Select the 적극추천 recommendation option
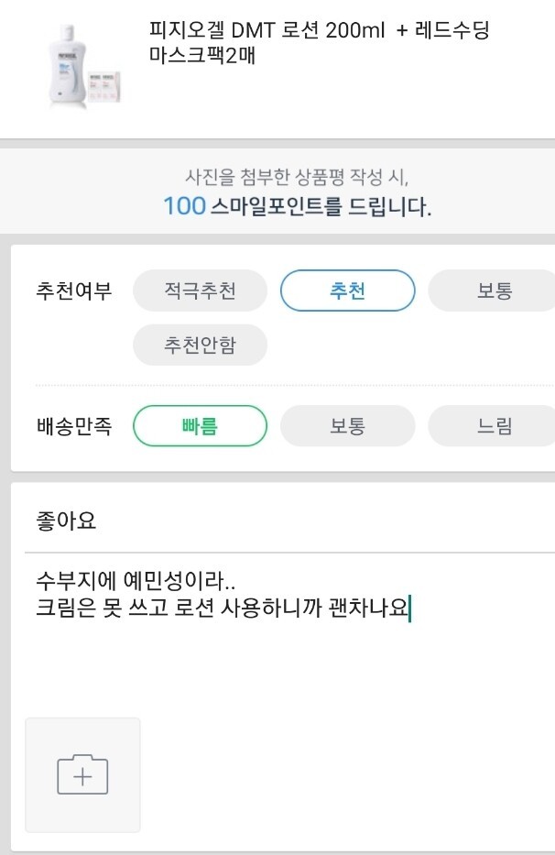Screen dimensions: 555x855 [x=200, y=290]
